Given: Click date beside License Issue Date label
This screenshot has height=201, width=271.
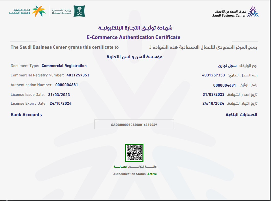Looking at the screenshot, I should pos(59,95).
